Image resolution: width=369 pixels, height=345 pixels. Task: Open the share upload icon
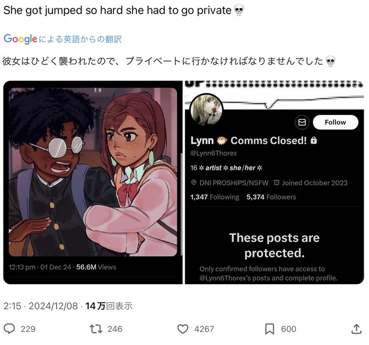pos(357,329)
